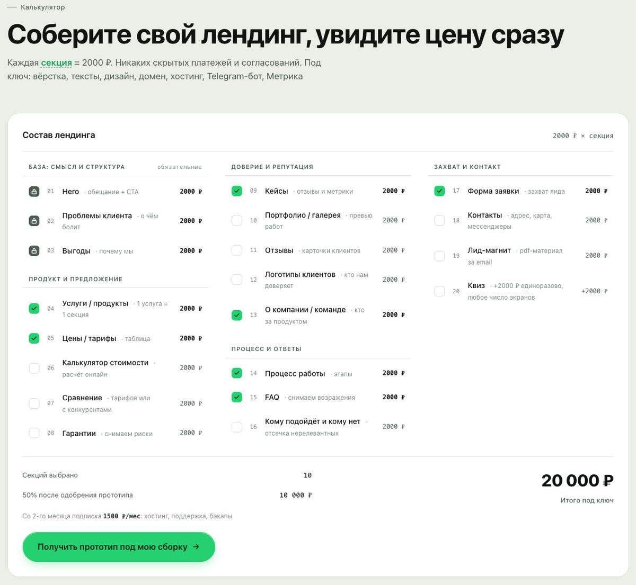Image resolution: width=636 pixels, height=585 pixels.
Task: Click the Проблемы клиента label
Action: pyautogui.click(x=97, y=215)
